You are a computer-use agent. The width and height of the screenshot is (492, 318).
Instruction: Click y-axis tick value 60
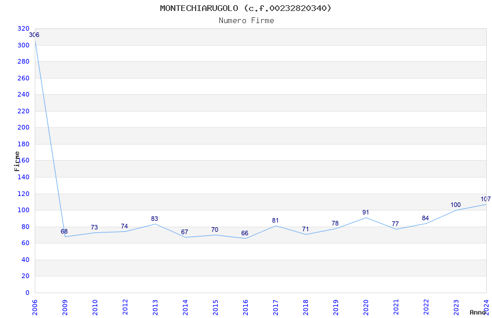point(25,243)
